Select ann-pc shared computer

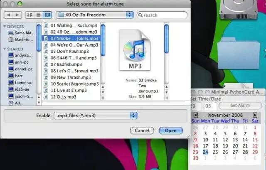18,62
